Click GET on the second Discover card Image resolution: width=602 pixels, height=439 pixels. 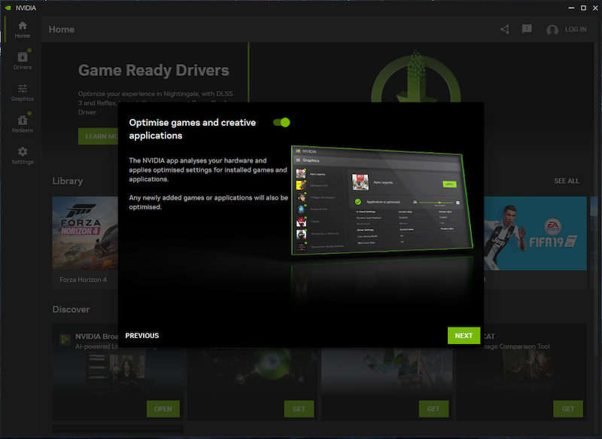(299, 409)
